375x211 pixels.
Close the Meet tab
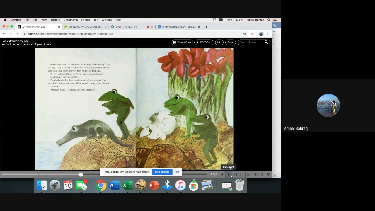pos(152,27)
